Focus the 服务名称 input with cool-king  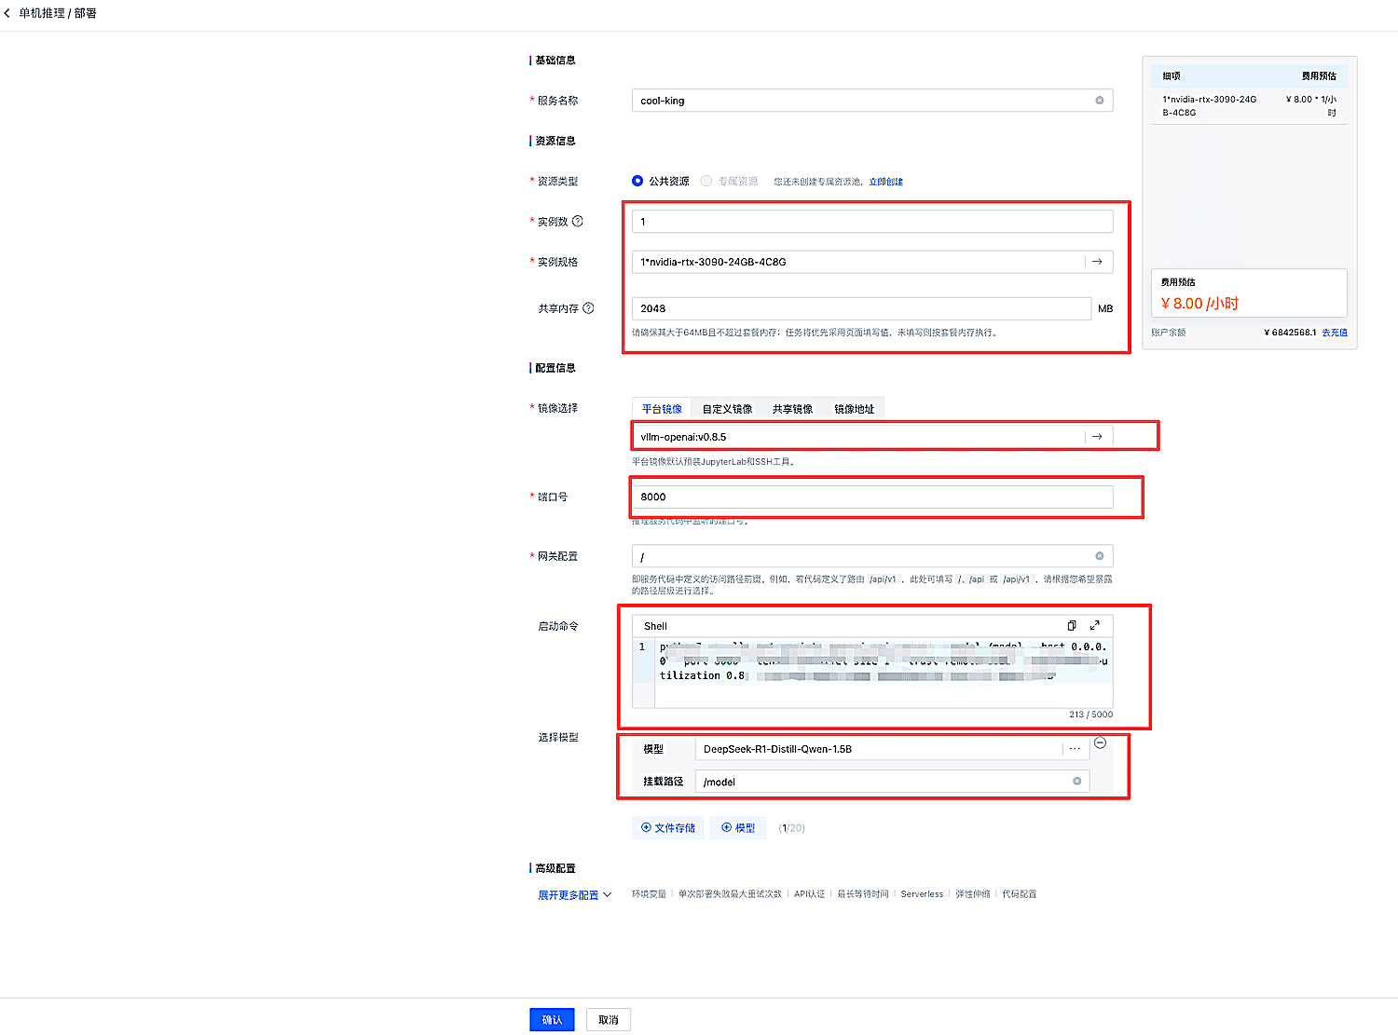coord(872,101)
